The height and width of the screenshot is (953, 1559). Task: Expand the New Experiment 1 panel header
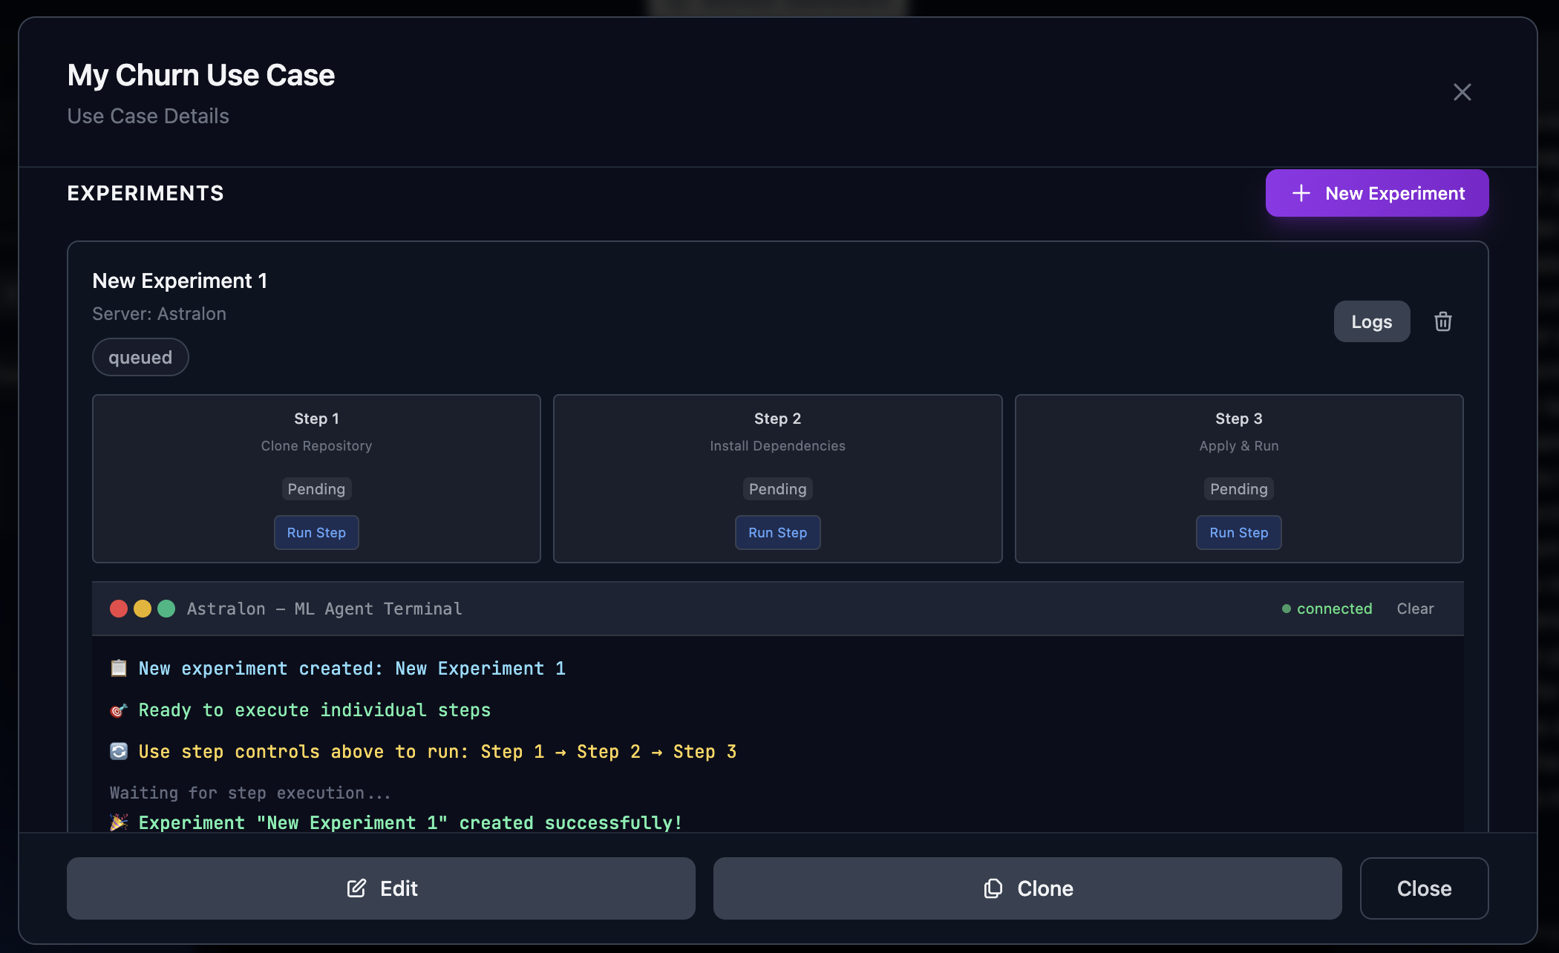[x=180, y=281]
